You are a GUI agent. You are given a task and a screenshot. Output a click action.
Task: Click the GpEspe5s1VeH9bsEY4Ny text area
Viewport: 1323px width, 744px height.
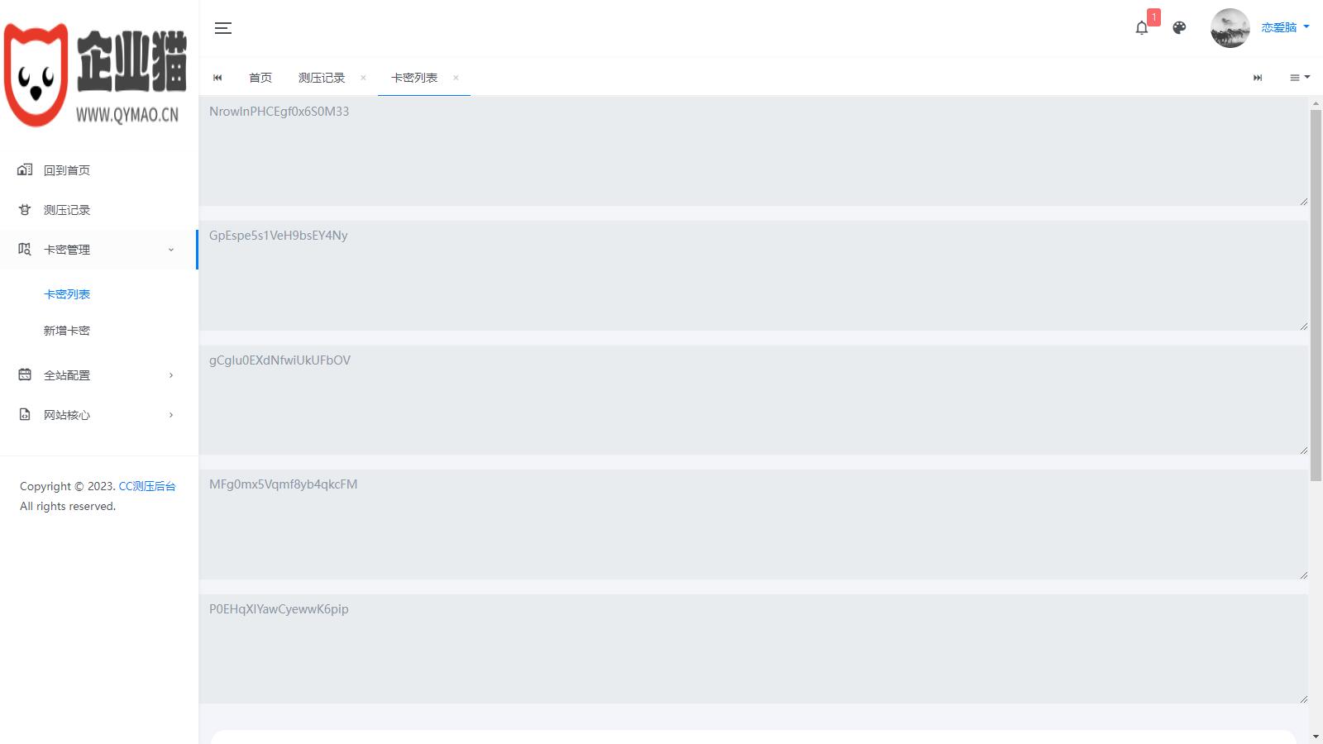[753, 275]
